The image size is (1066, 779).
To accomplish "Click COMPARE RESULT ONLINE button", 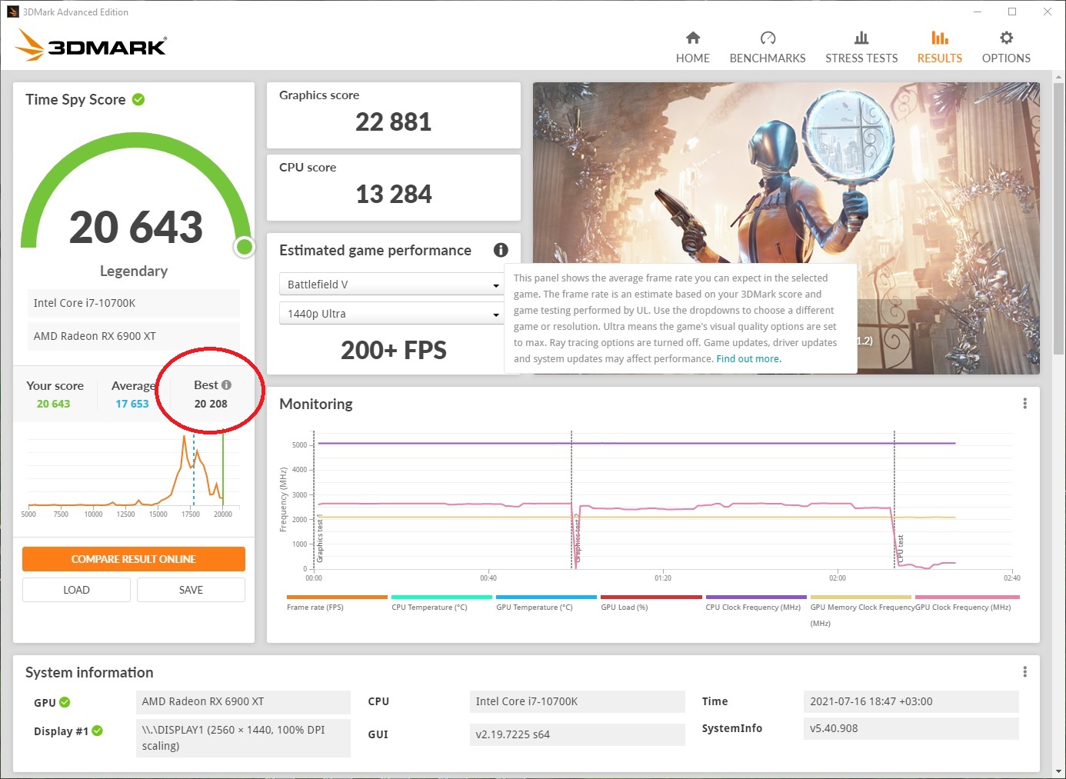I will click(x=134, y=559).
